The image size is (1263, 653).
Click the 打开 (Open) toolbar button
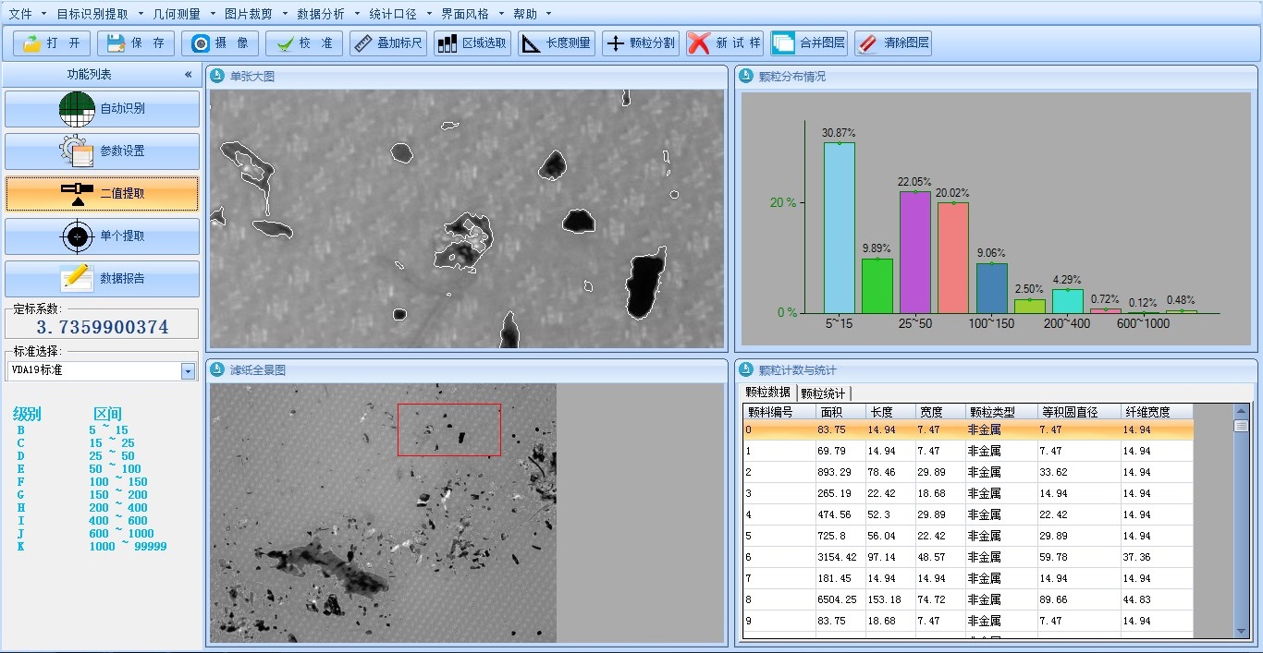point(52,43)
